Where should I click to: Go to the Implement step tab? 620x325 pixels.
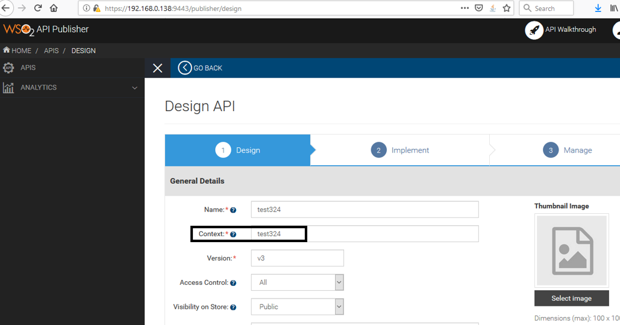click(x=400, y=150)
